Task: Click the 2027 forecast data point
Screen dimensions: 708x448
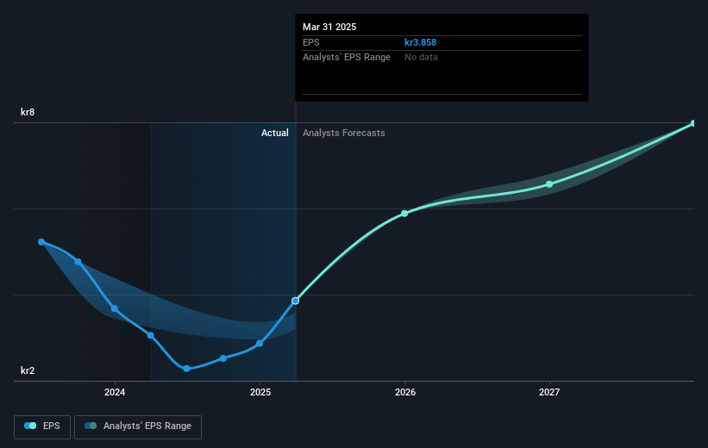Action: pos(549,184)
